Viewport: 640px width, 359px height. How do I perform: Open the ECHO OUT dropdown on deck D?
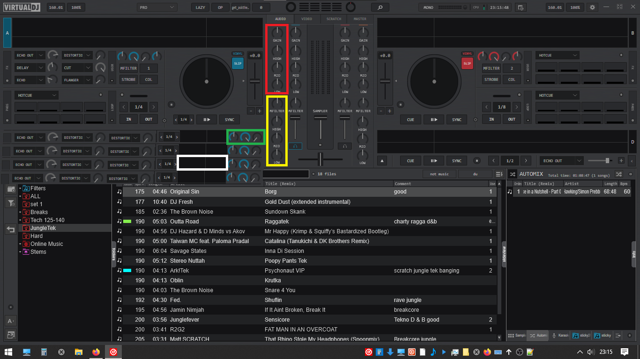tap(561, 160)
